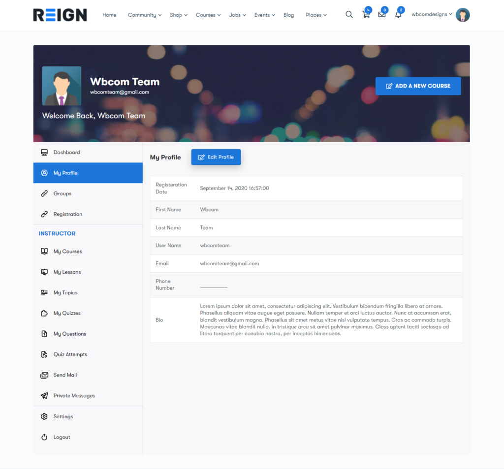Click the My Lessons presentation icon

(x=44, y=272)
